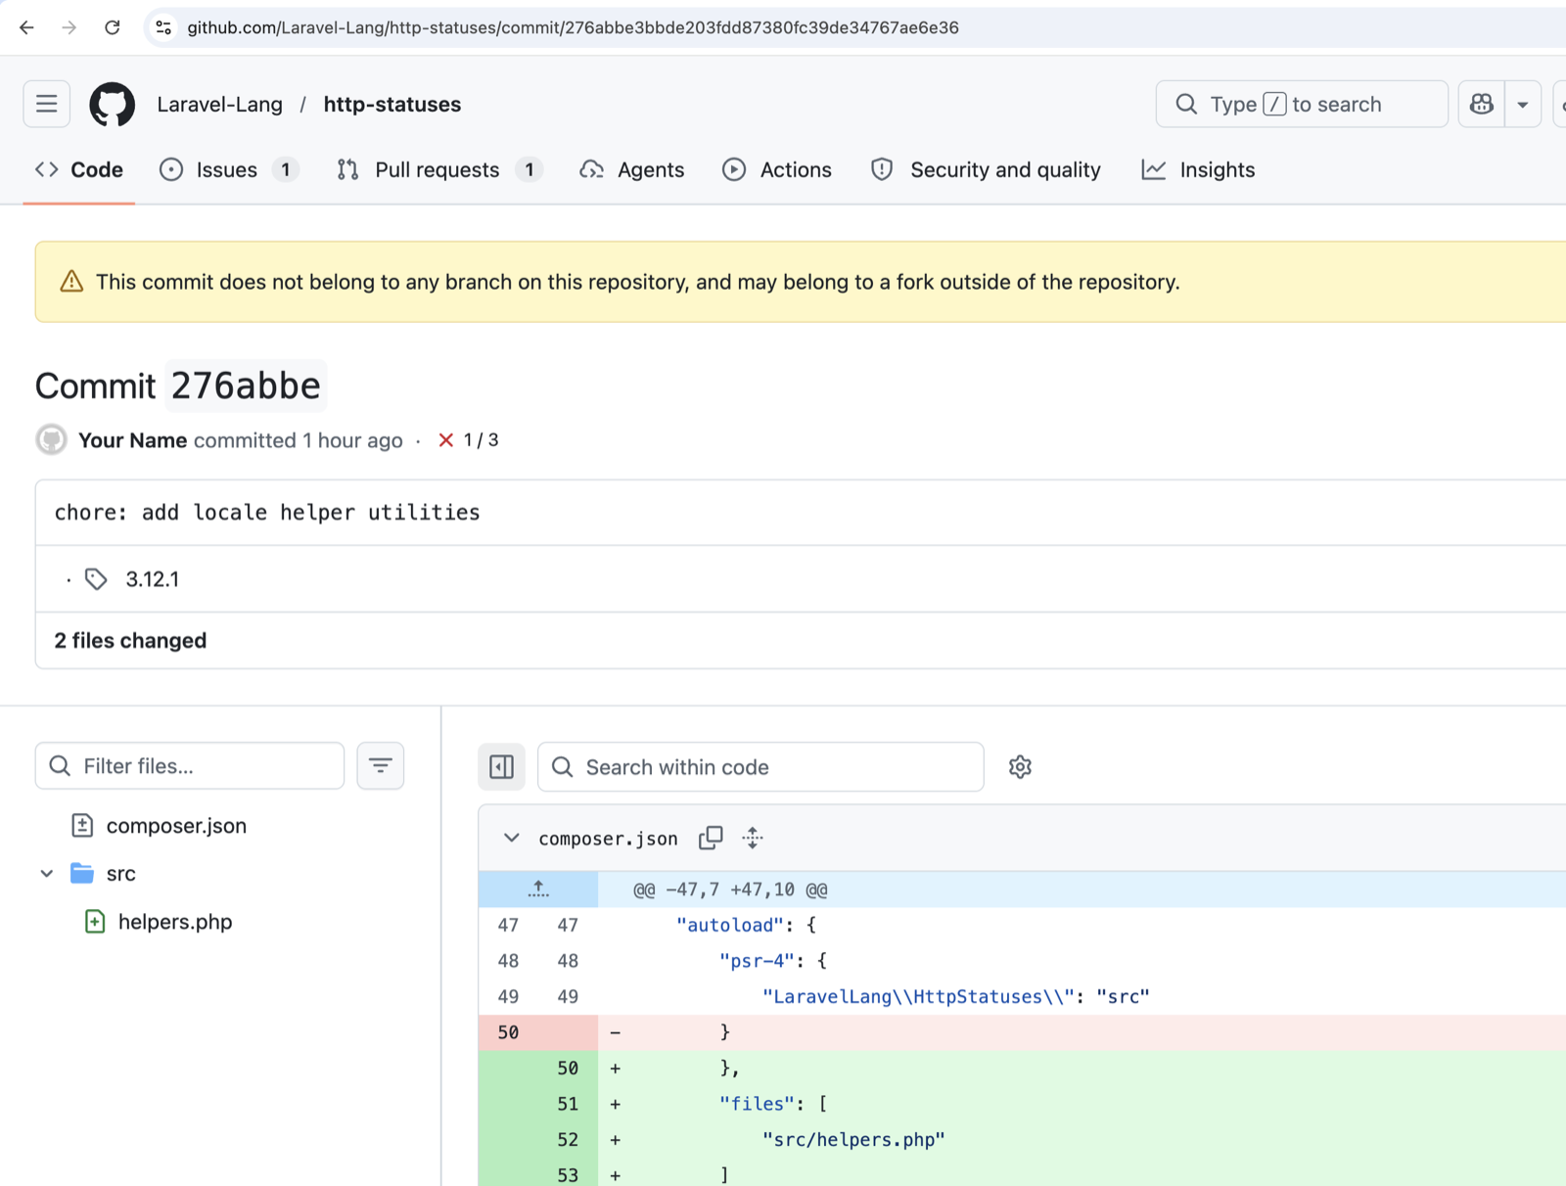This screenshot has width=1566, height=1186.
Task: Open the dropdown beside Copilot
Action: [x=1523, y=104]
